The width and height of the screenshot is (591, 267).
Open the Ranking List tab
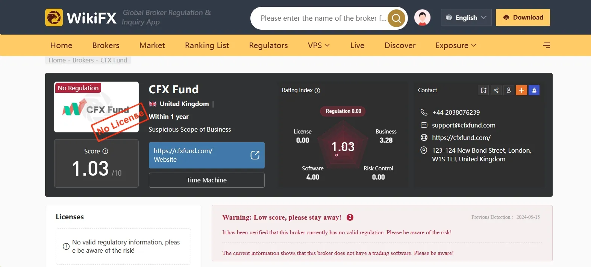click(x=207, y=46)
